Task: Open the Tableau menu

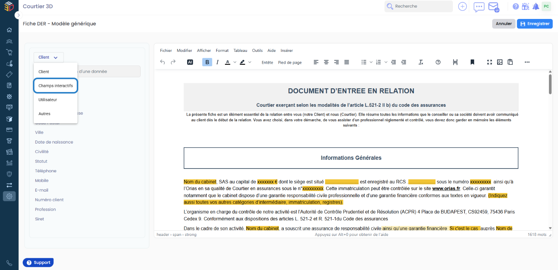Action: pyautogui.click(x=240, y=50)
